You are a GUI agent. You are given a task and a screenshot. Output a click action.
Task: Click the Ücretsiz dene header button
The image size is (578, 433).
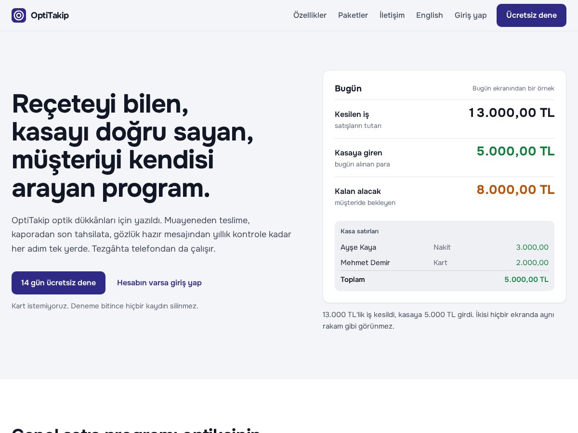tap(531, 15)
